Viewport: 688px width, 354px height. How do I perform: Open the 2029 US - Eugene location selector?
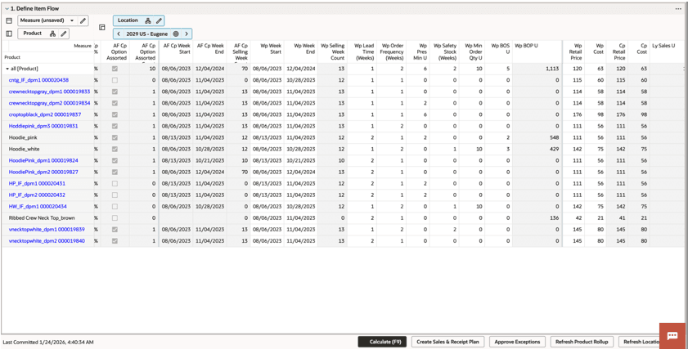(x=146, y=34)
